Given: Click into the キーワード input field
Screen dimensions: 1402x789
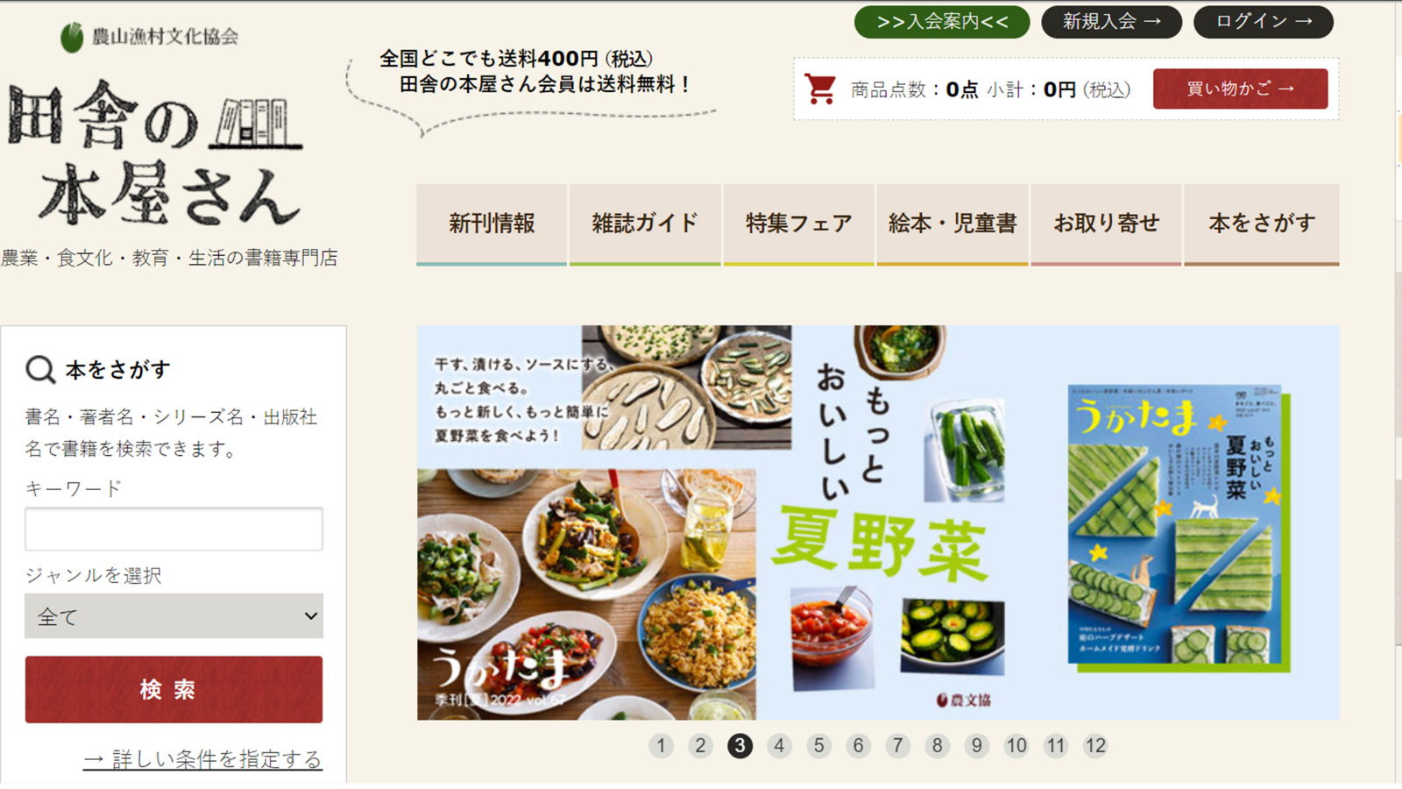Looking at the screenshot, I should [x=173, y=529].
